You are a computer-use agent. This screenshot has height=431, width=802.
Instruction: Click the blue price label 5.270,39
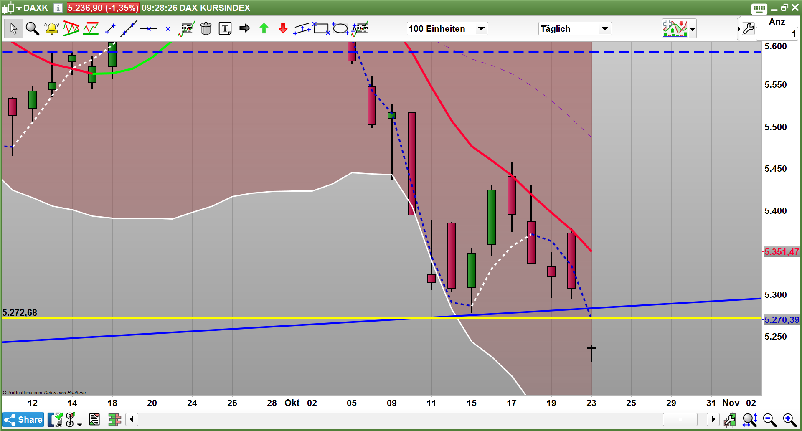(782, 320)
